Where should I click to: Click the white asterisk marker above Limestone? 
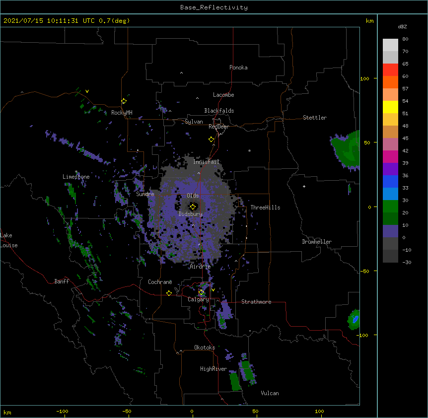pos(76,172)
